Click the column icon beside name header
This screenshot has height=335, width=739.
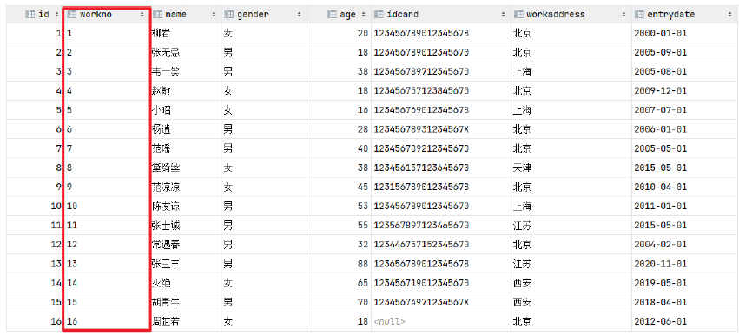(x=158, y=15)
